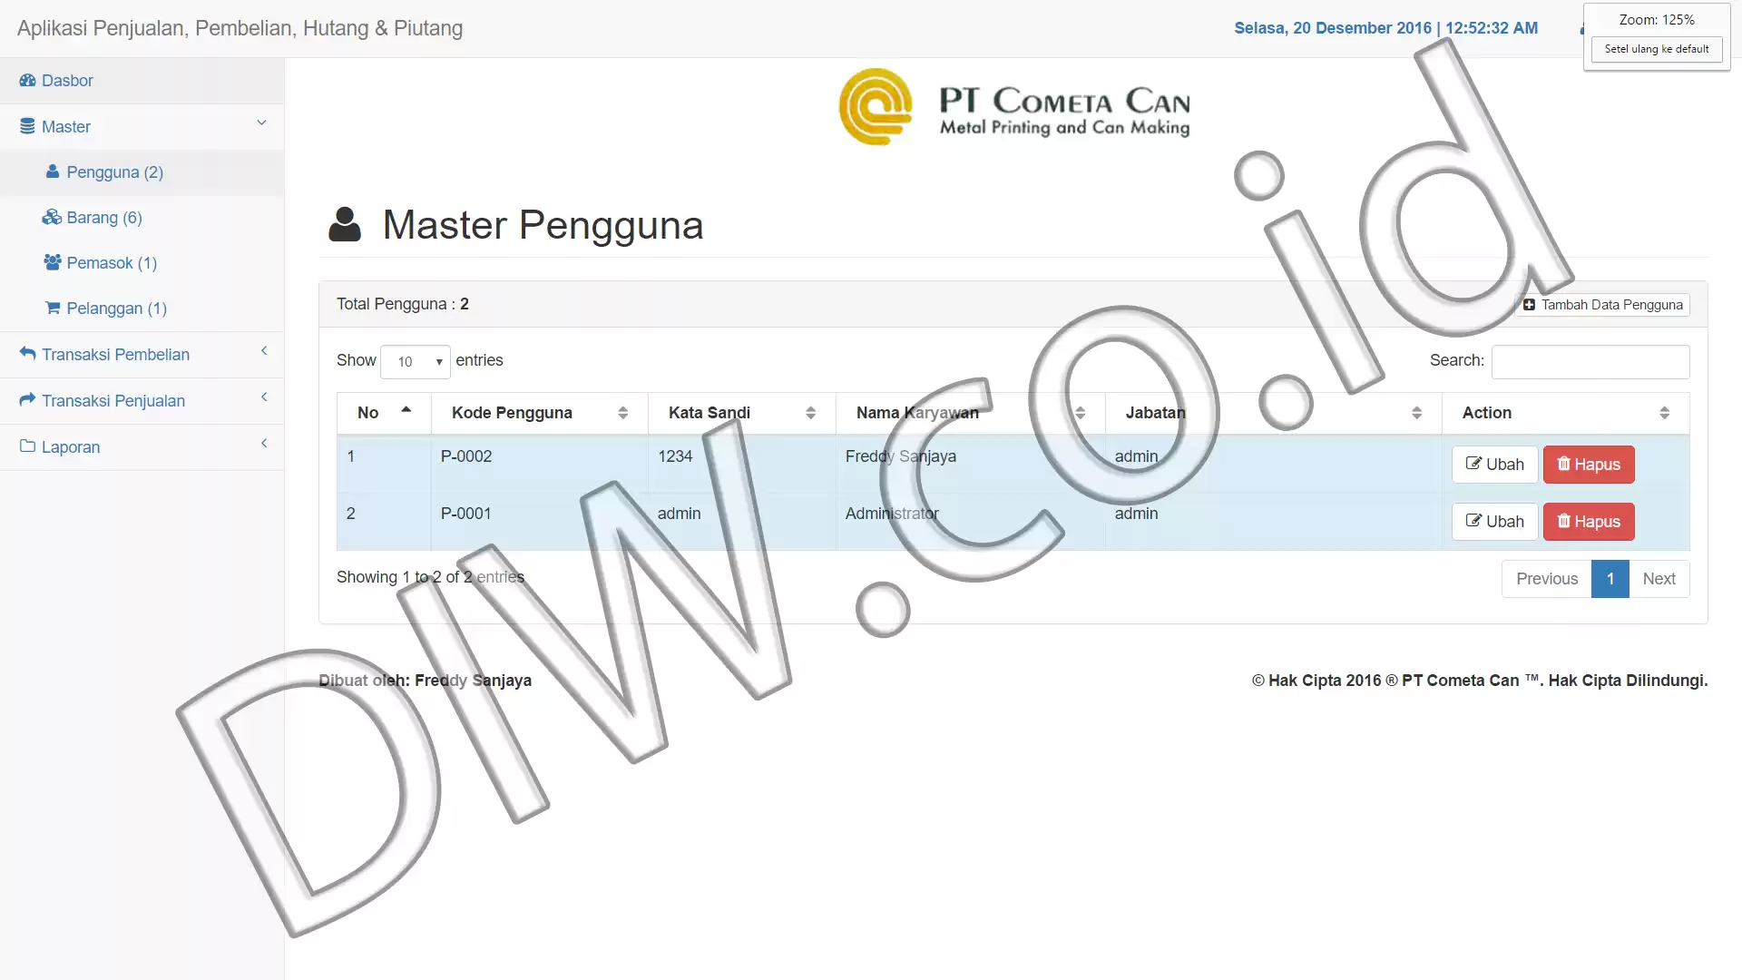Collapse the Master menu chevron
Image resolution: width=1742 pixels, height=980 pixels.
pyautogui.click(x=261, y=123)
